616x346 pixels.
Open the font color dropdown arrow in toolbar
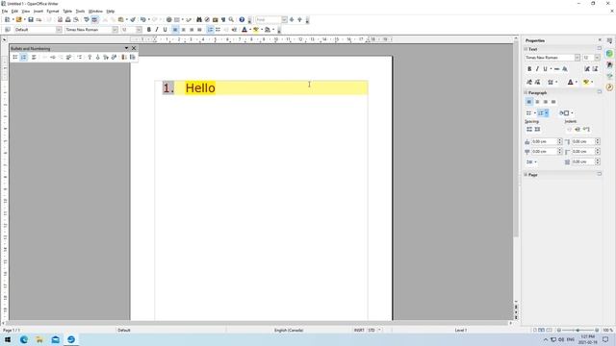250,30
